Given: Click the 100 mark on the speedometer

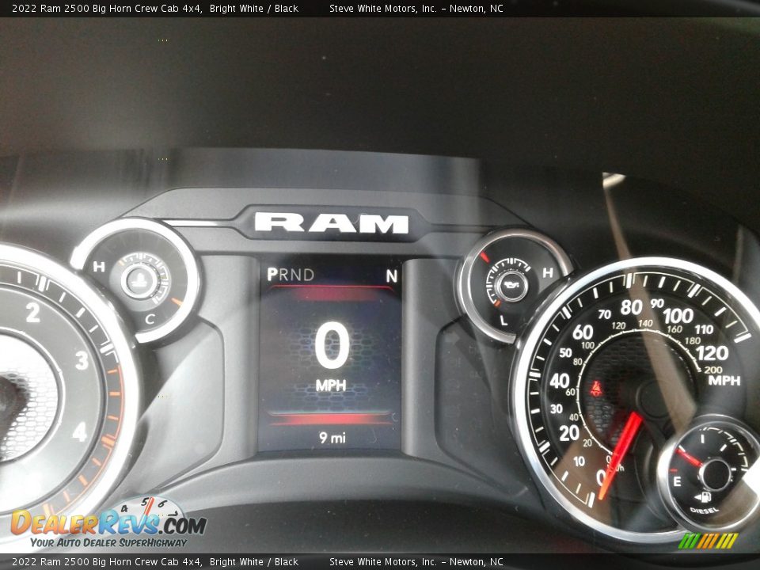Looking at the screenshot, I should pos(678,316).
